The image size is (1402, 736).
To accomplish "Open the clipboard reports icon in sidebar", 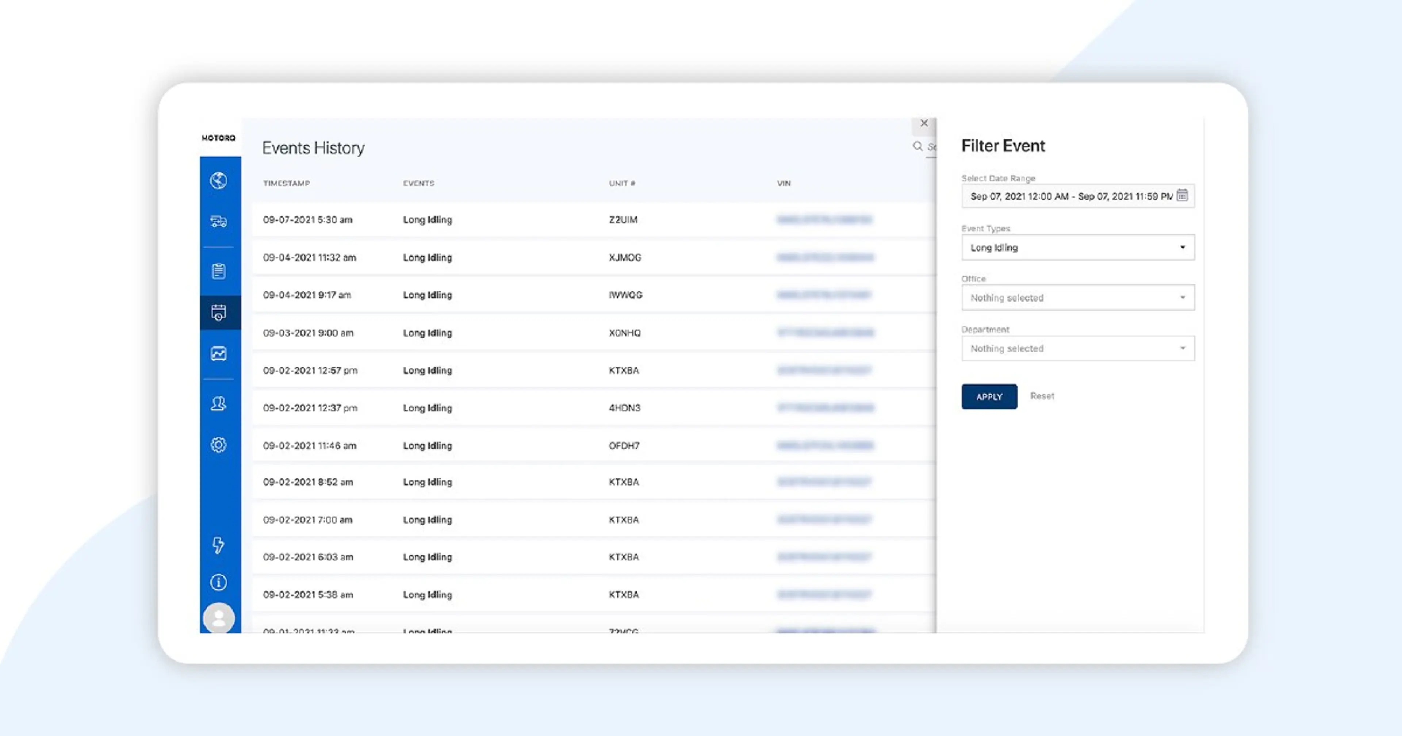I will [218, 271].
